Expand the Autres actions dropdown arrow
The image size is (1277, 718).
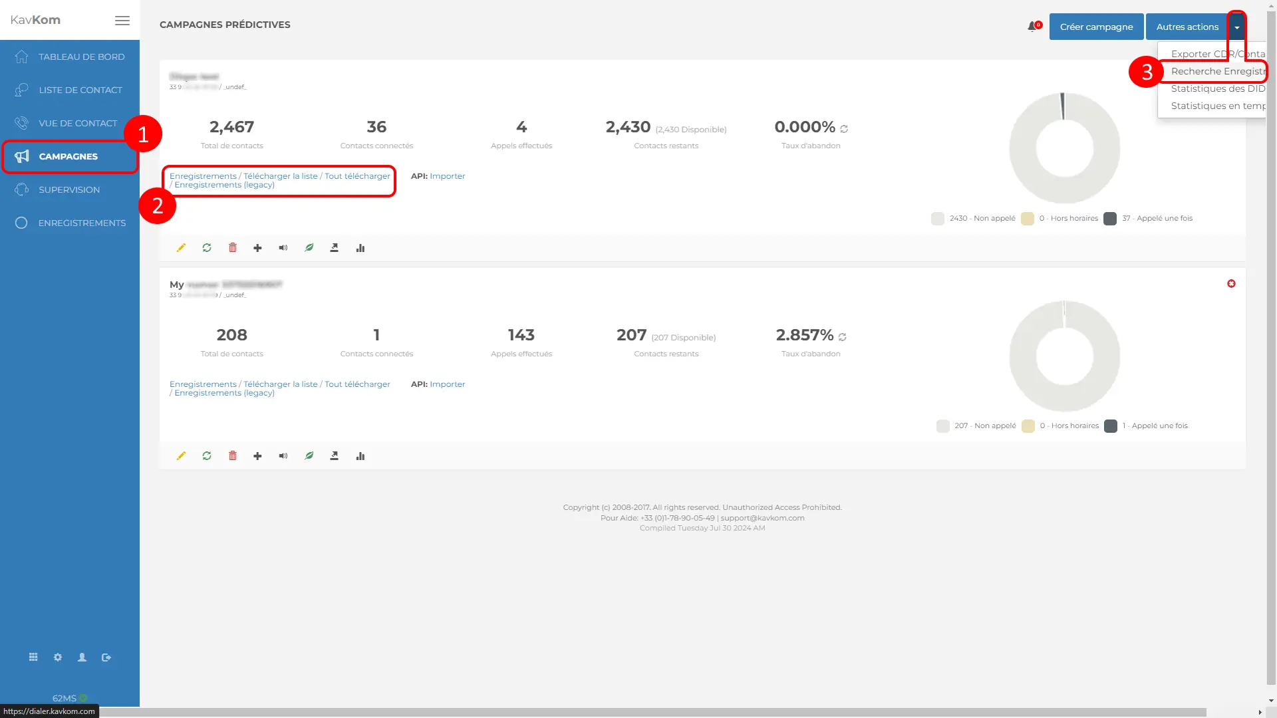point(1236,27)
